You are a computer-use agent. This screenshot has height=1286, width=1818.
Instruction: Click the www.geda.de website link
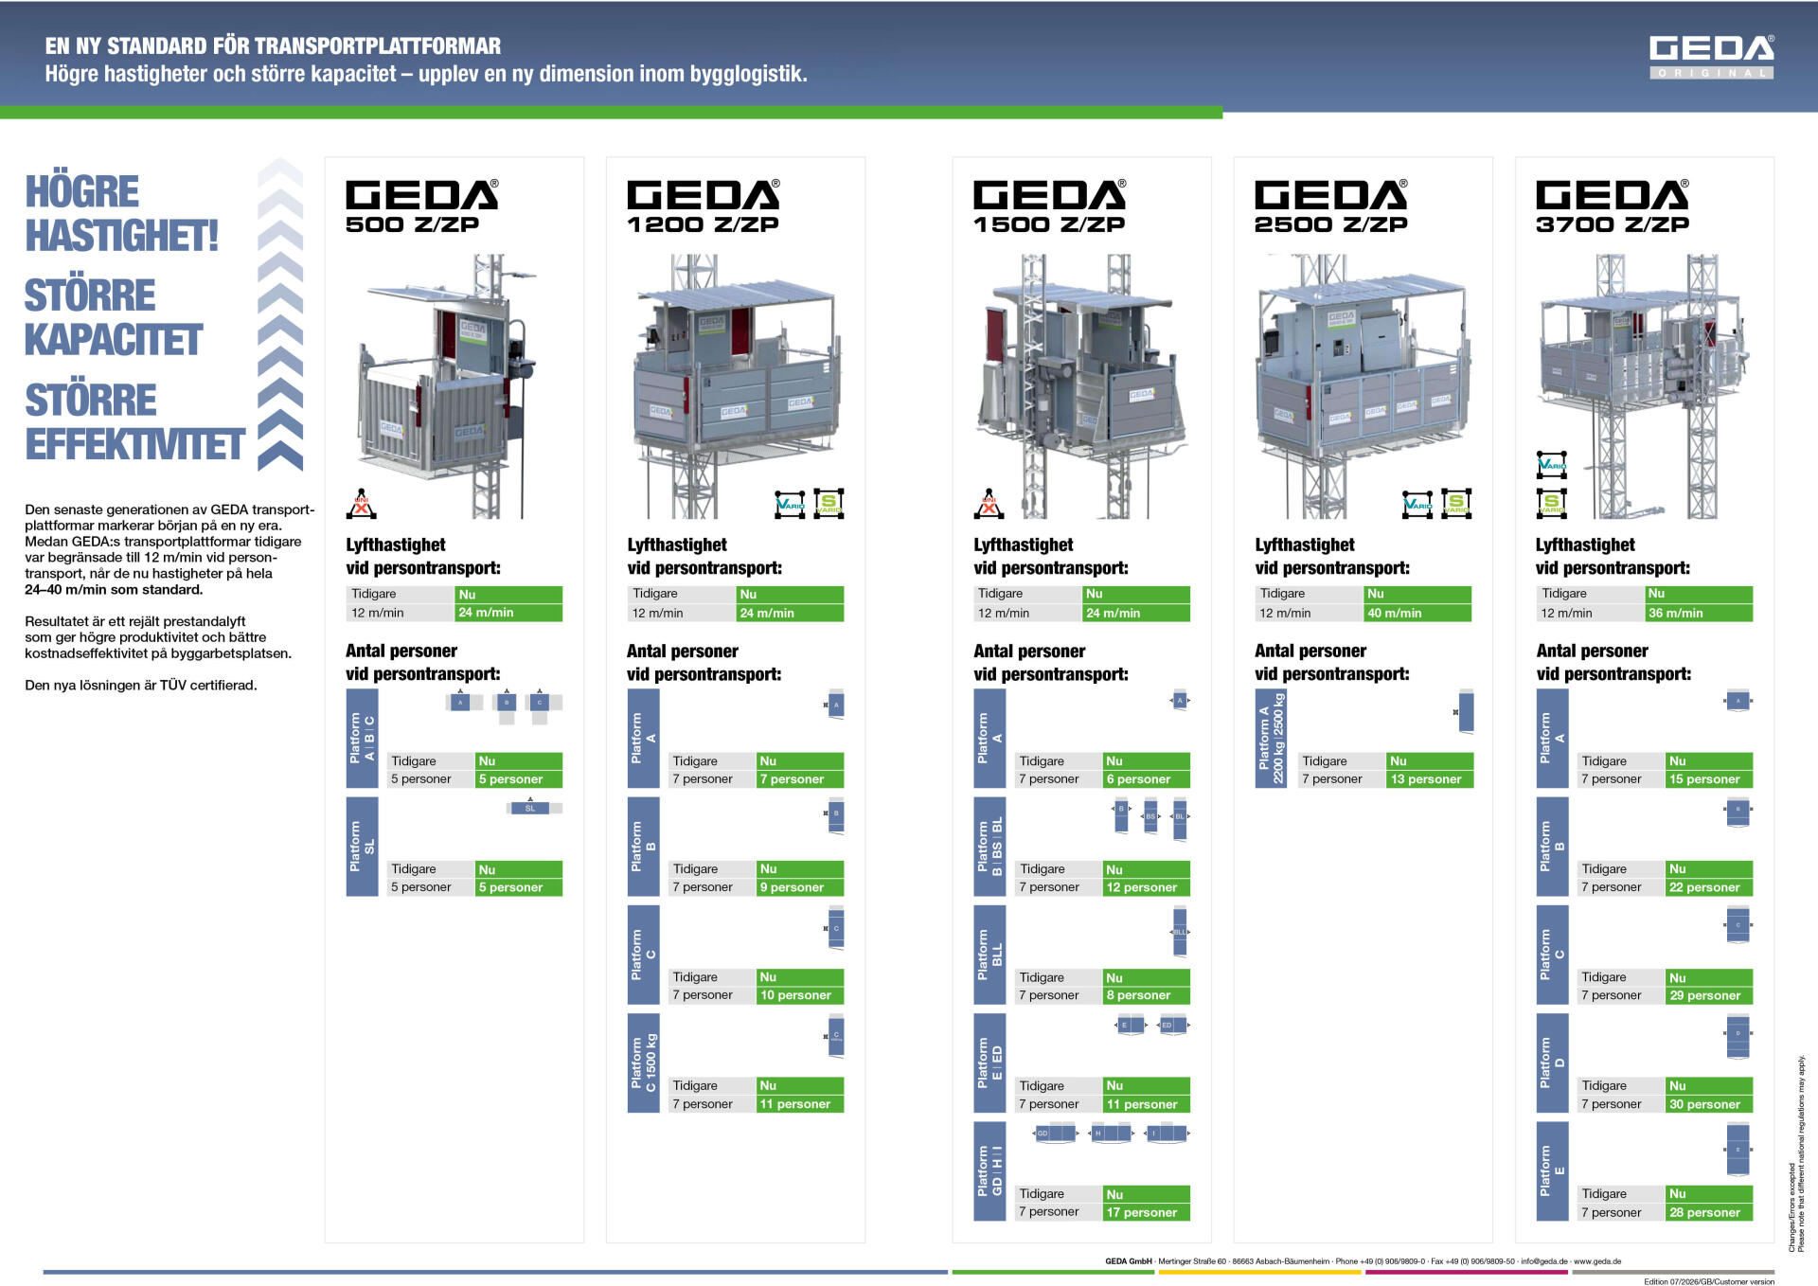(x=1597, y=1261)
